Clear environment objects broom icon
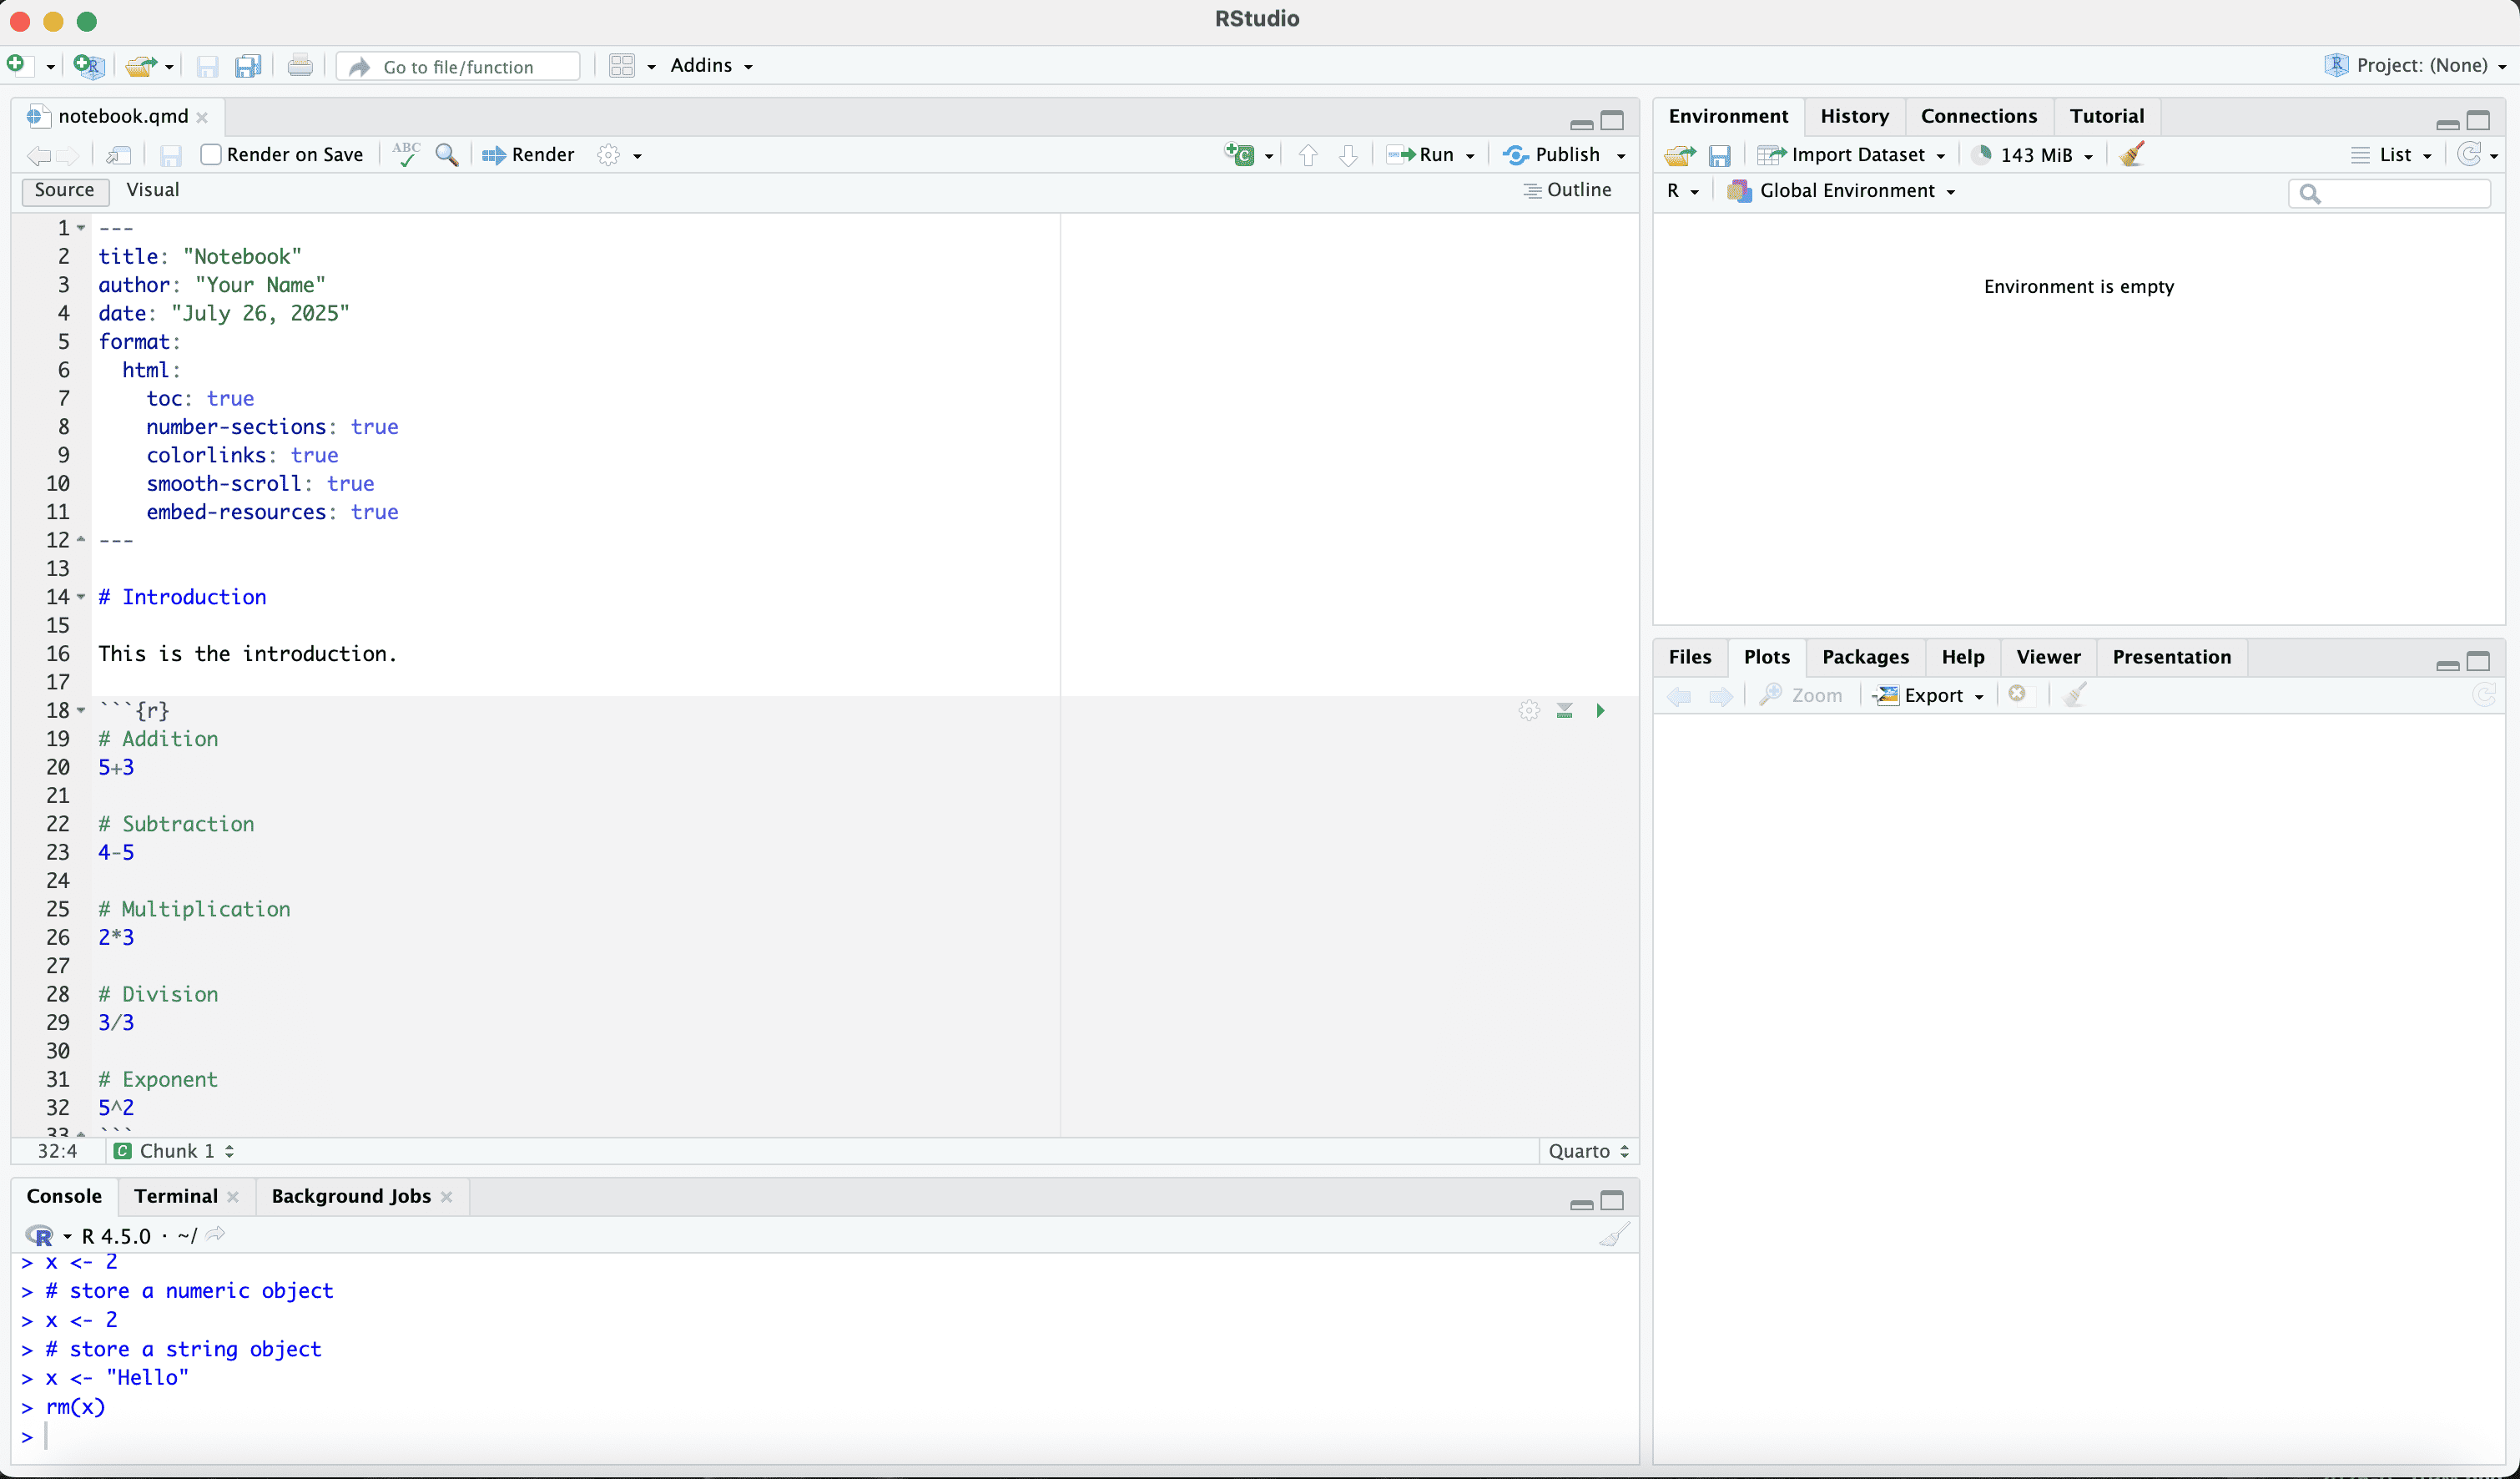This screenshot has height=1479, width=2520. tap(2131, 154)
